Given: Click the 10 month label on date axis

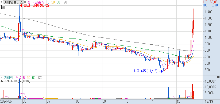Looking at the screenshot, I should point(127,101).
